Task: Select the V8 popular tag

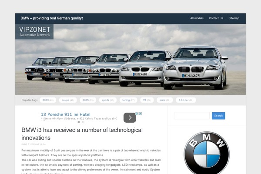Action: coord(147,100)
